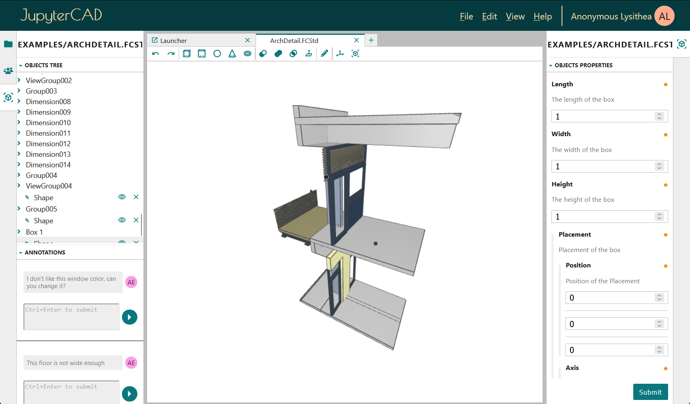Open the Edit menu
This screenshot has height=404, width=690.
click(489, 16)
